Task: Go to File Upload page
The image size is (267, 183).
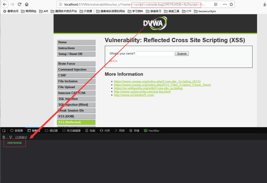Action: point(76,87)
